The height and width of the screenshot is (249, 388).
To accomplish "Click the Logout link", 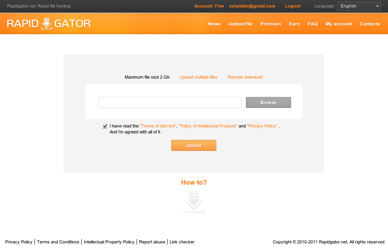I will point(293,6).
